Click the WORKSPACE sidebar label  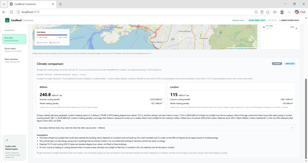pyautogui.click(x=10, y=31)
